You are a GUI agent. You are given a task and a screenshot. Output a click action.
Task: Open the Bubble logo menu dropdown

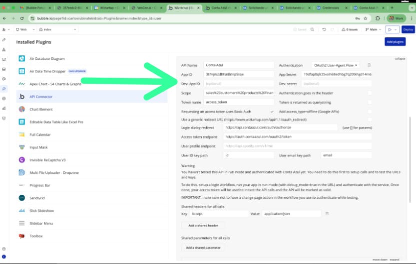(6, 29)
